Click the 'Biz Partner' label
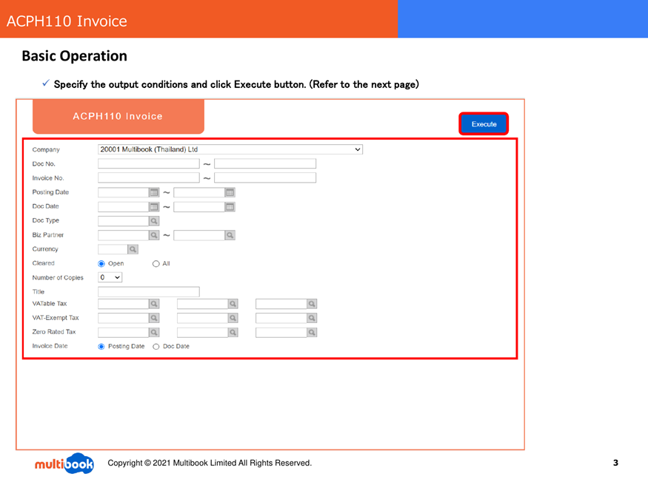 point(48,235)
